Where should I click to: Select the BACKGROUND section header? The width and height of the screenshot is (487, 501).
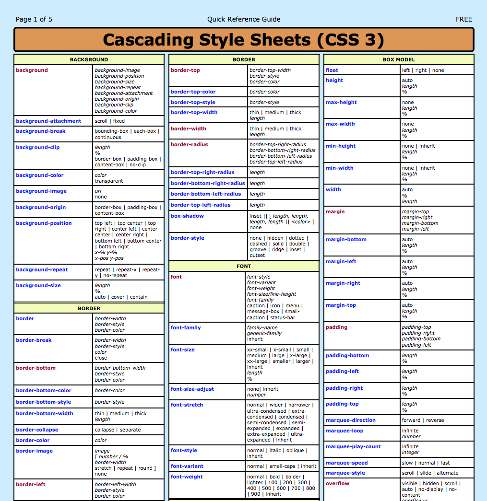(x=89, y=59)
